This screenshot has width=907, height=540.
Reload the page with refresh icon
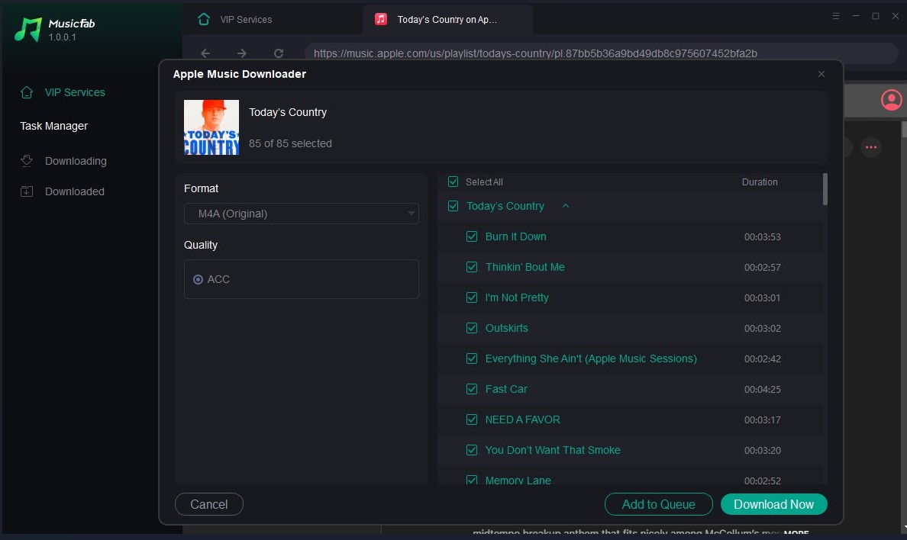(278, 53)
